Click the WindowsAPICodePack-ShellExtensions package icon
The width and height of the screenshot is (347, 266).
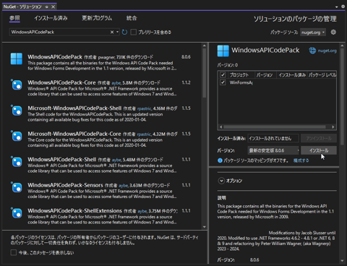tap(17, 213)
